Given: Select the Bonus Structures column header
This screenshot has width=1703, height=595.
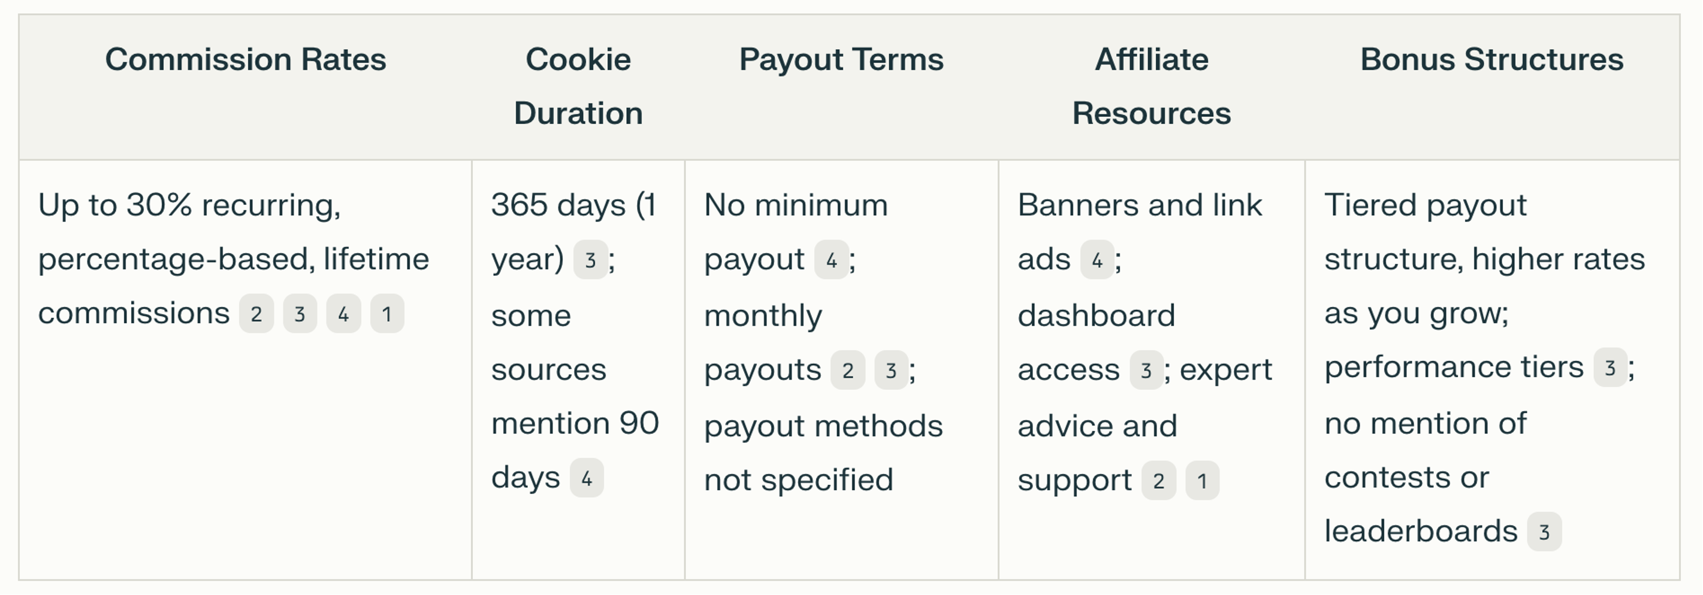Looking at the screenshot, I should point(1492,59).
